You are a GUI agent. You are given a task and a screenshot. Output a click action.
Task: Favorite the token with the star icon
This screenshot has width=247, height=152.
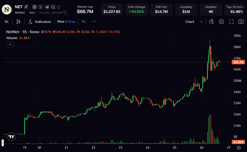tap(59, 7)
